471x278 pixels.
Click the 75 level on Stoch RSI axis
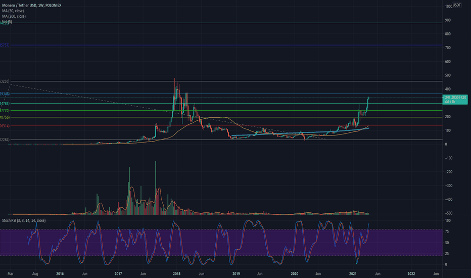[447, 231]
